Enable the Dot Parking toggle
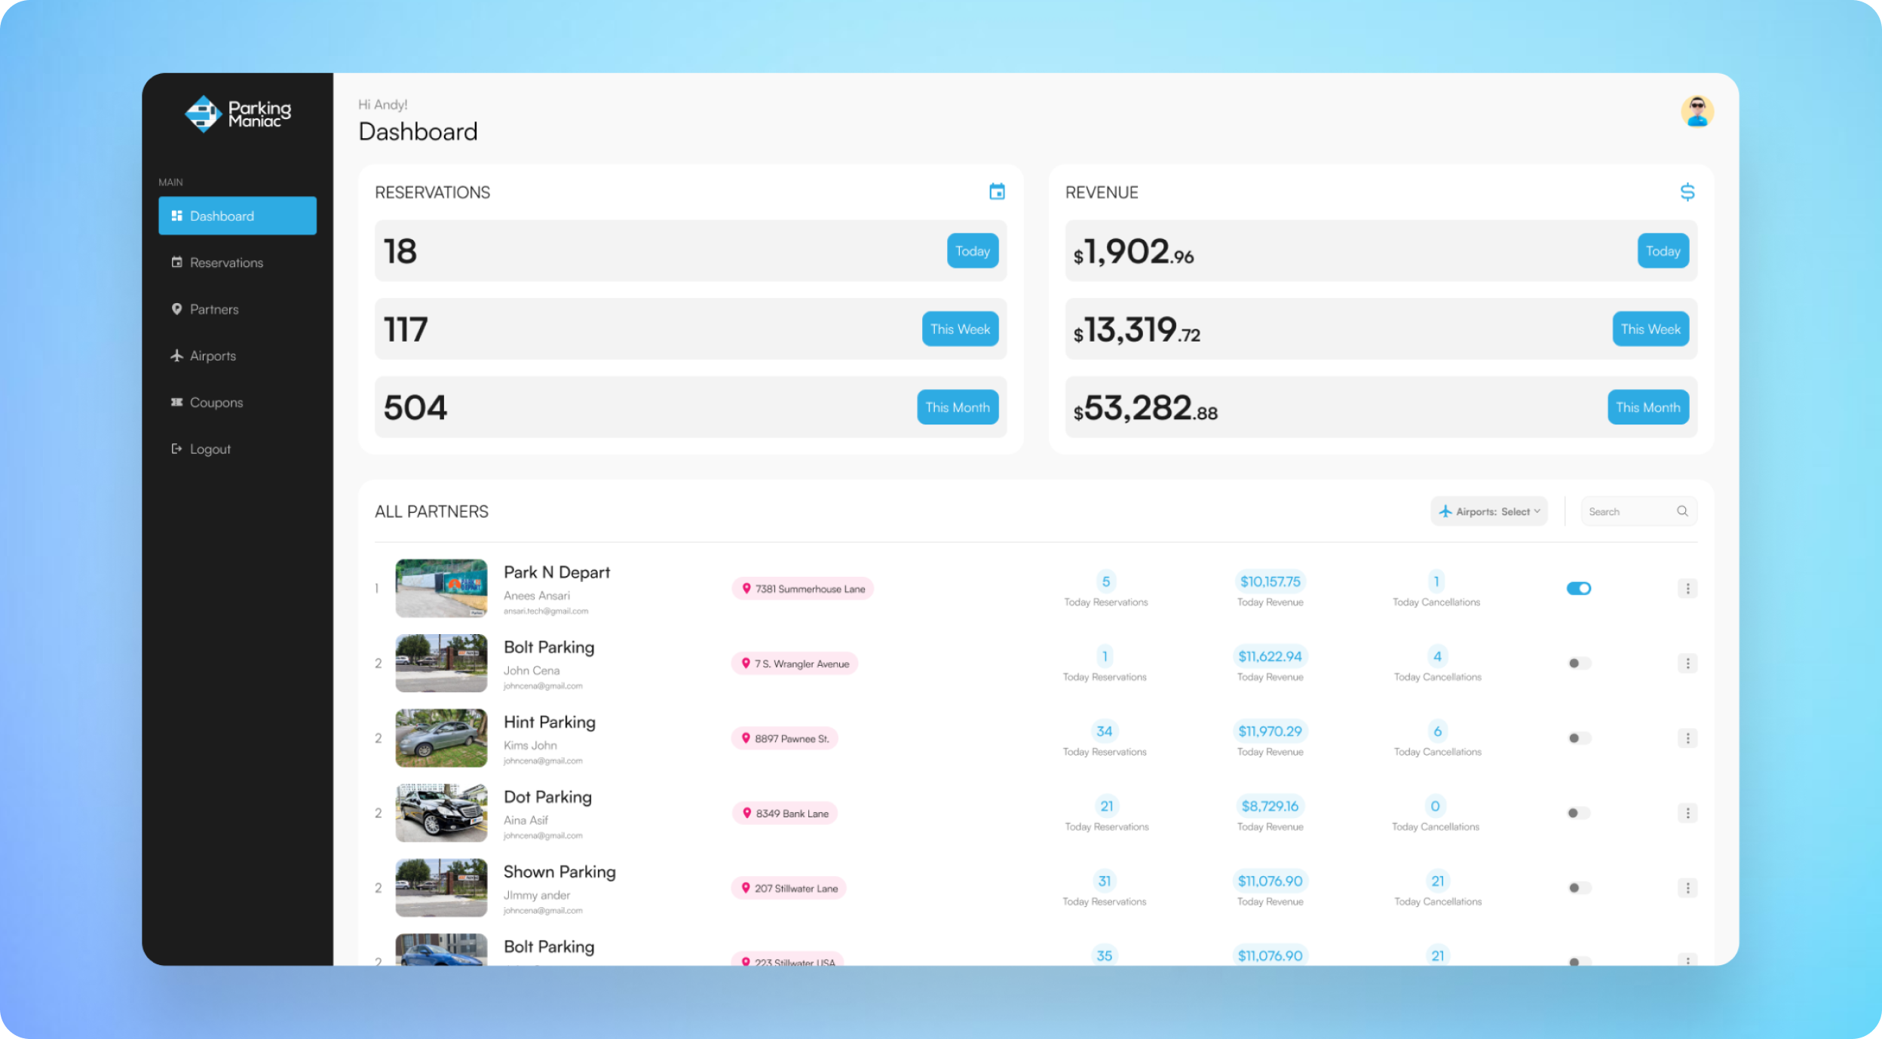 coord(1579,813)
